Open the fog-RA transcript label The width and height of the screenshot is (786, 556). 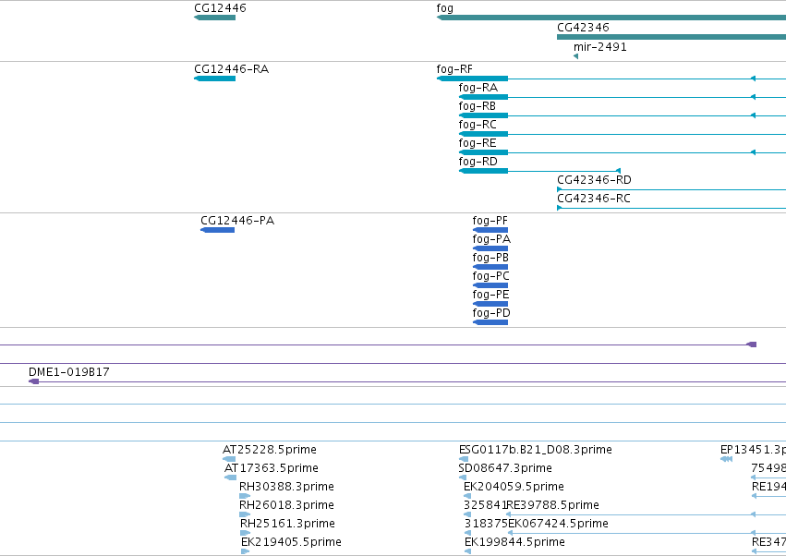478,88
